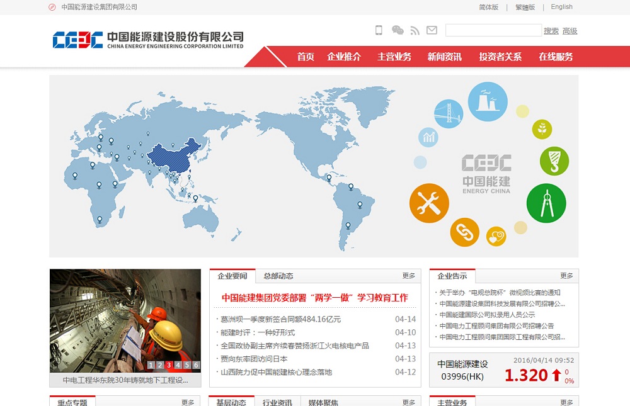Select the power plant cooling tower circle icon
Image resolution: width=630 pixels, height=406 pixels.
point(488,101)
